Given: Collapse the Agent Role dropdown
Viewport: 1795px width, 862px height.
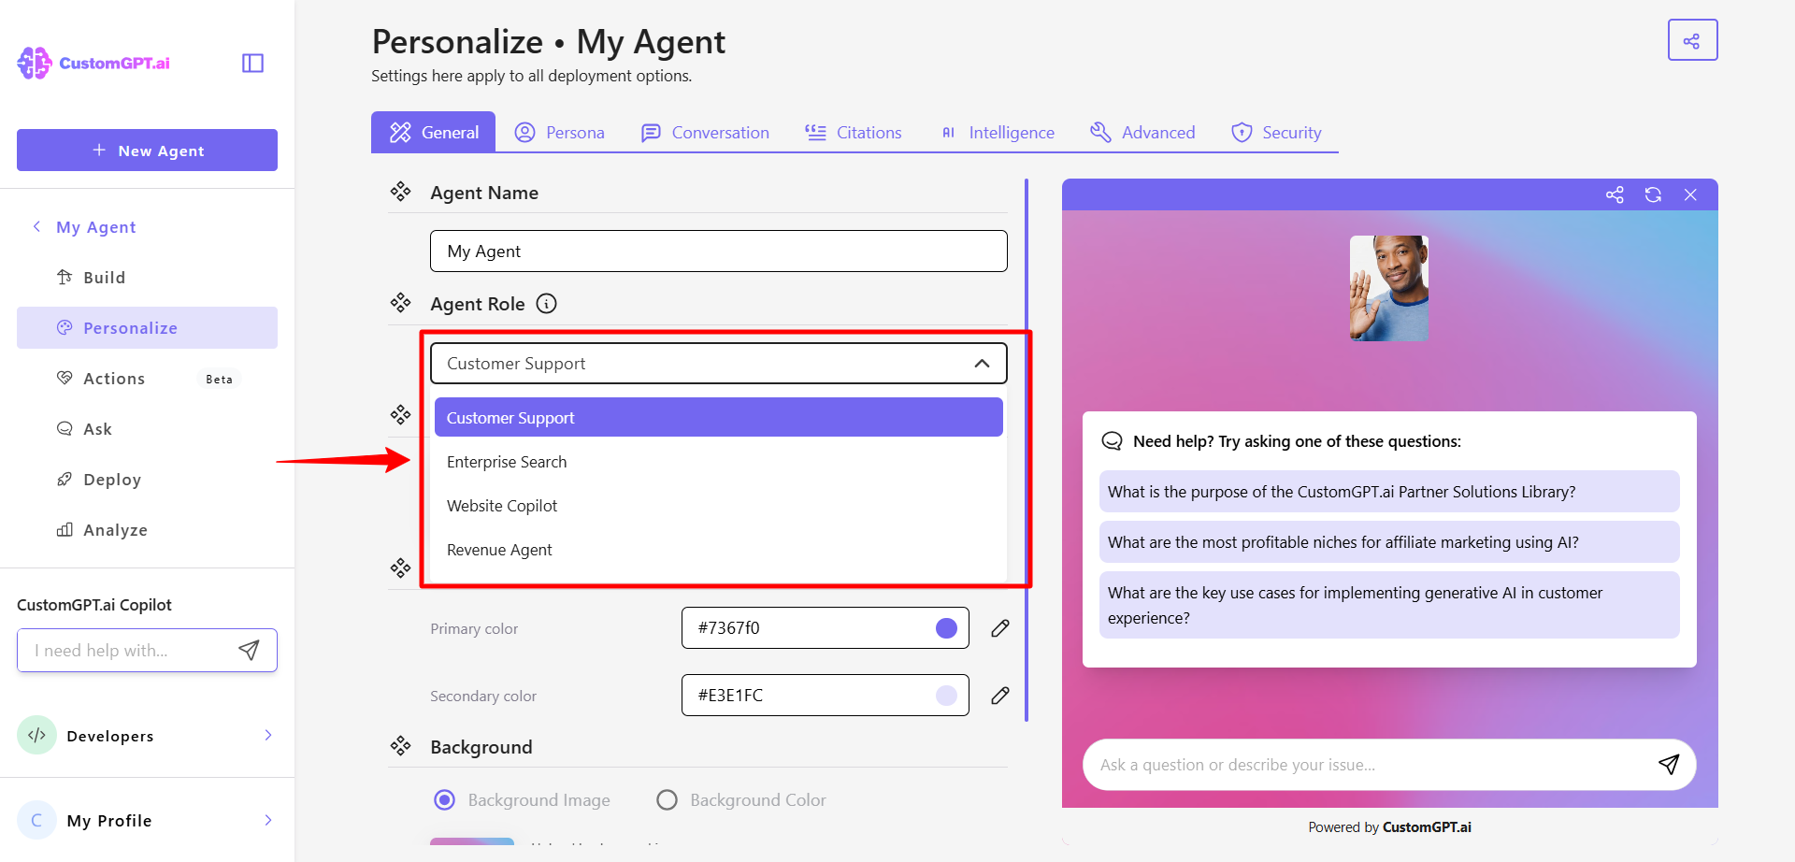Looking at the screenshot, I should point(982,364).
